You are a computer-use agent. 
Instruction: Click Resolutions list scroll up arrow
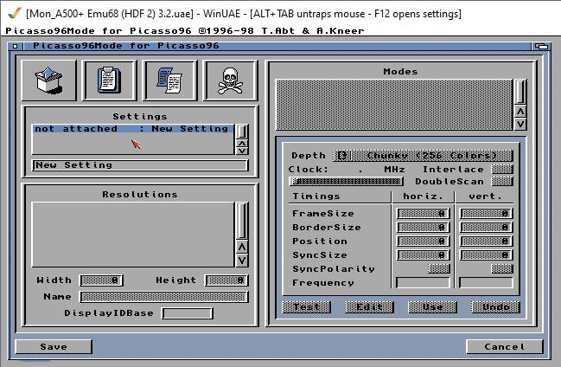point(242,245)
